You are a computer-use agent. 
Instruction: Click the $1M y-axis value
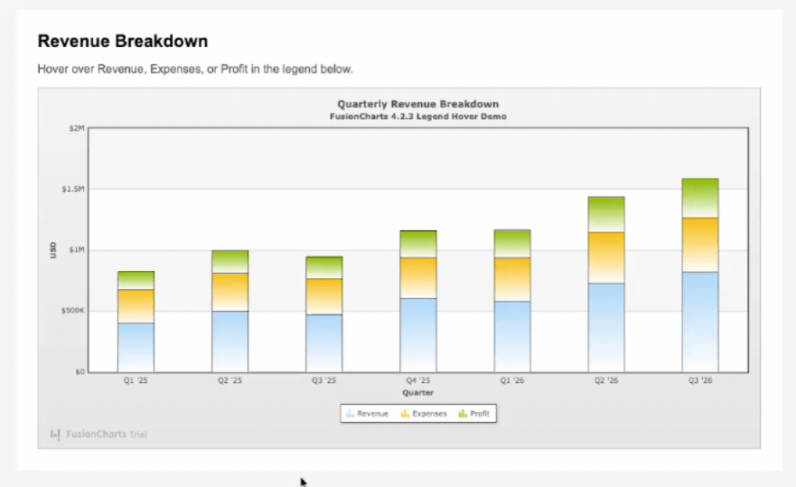click(x=77, y=250)
